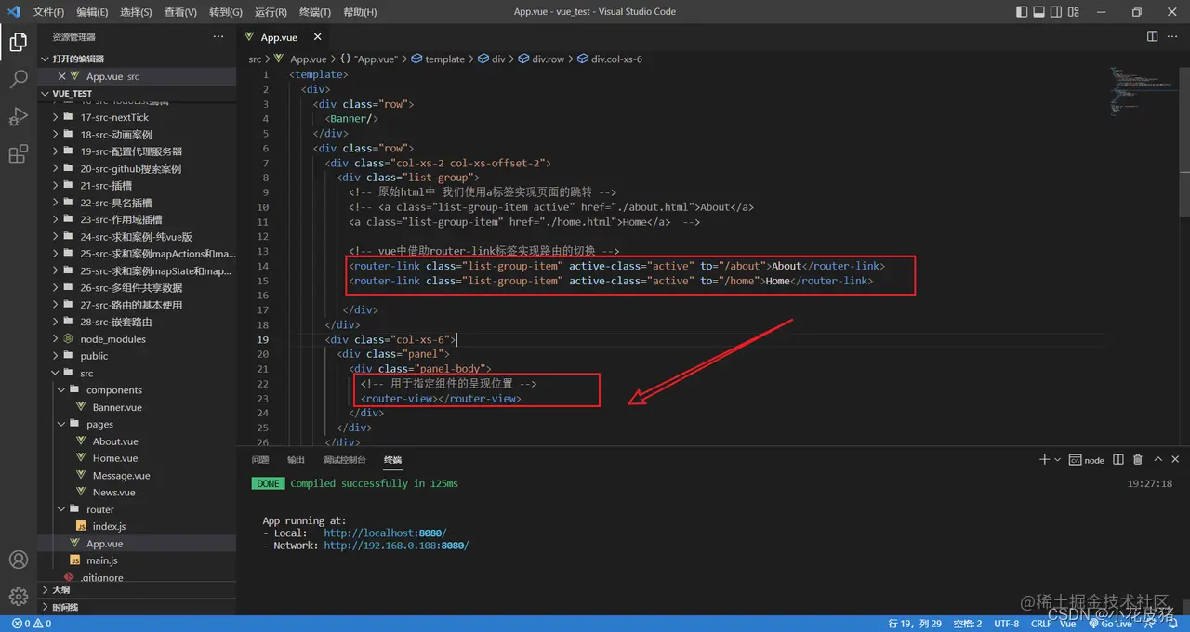The width and height of the screenshot is (1190, 632).
Task: Open Message.vue in the pages folder
Action: 121,475
